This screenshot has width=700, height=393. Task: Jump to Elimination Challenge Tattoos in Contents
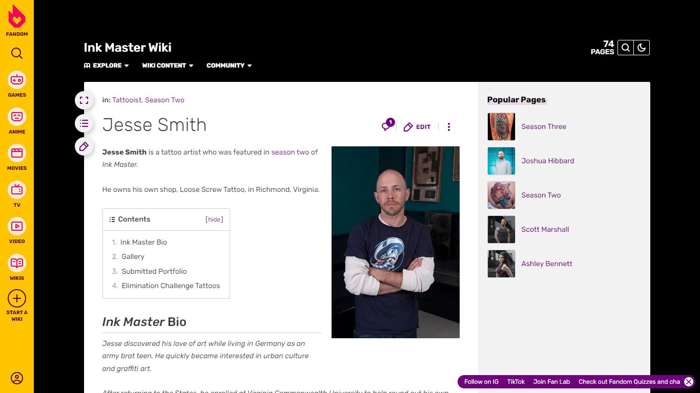[x=171, y=286]
